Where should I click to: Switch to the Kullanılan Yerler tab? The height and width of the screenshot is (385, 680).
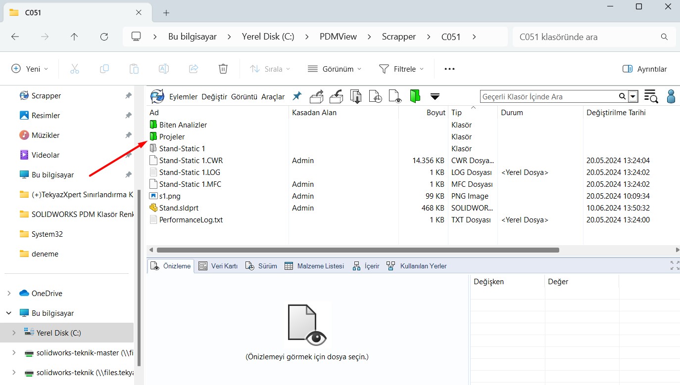[417, 266]
